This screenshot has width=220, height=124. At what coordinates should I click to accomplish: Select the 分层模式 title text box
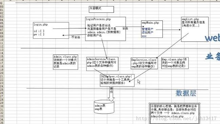coord(101,9)
